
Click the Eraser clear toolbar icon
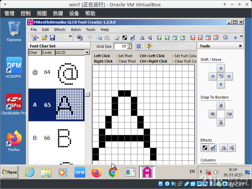117,38
